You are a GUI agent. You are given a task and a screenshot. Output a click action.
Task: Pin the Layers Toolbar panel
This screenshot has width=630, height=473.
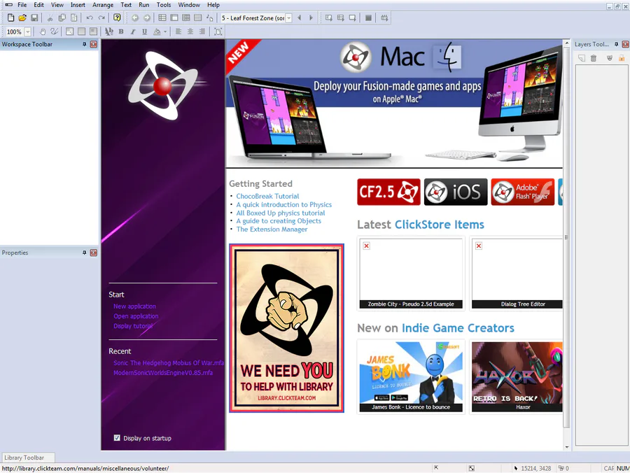click(616, 44)
